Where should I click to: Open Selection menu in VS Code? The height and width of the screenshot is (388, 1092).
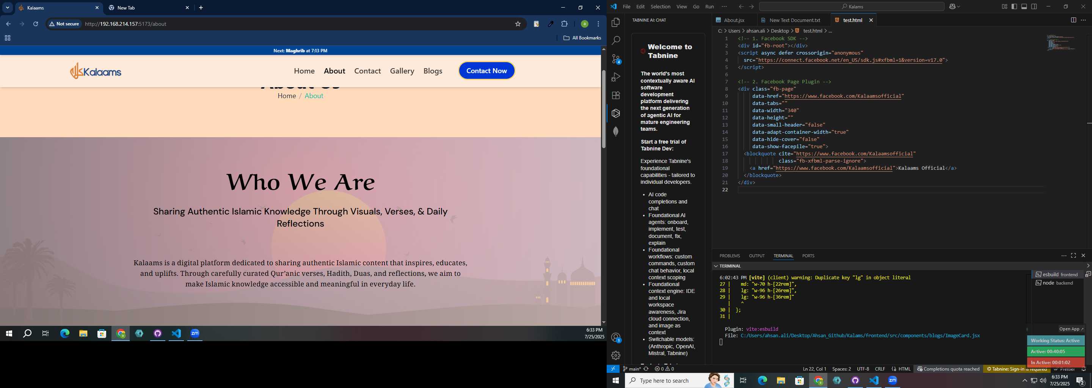661,7
